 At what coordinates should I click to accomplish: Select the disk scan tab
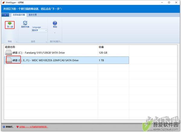19,15
